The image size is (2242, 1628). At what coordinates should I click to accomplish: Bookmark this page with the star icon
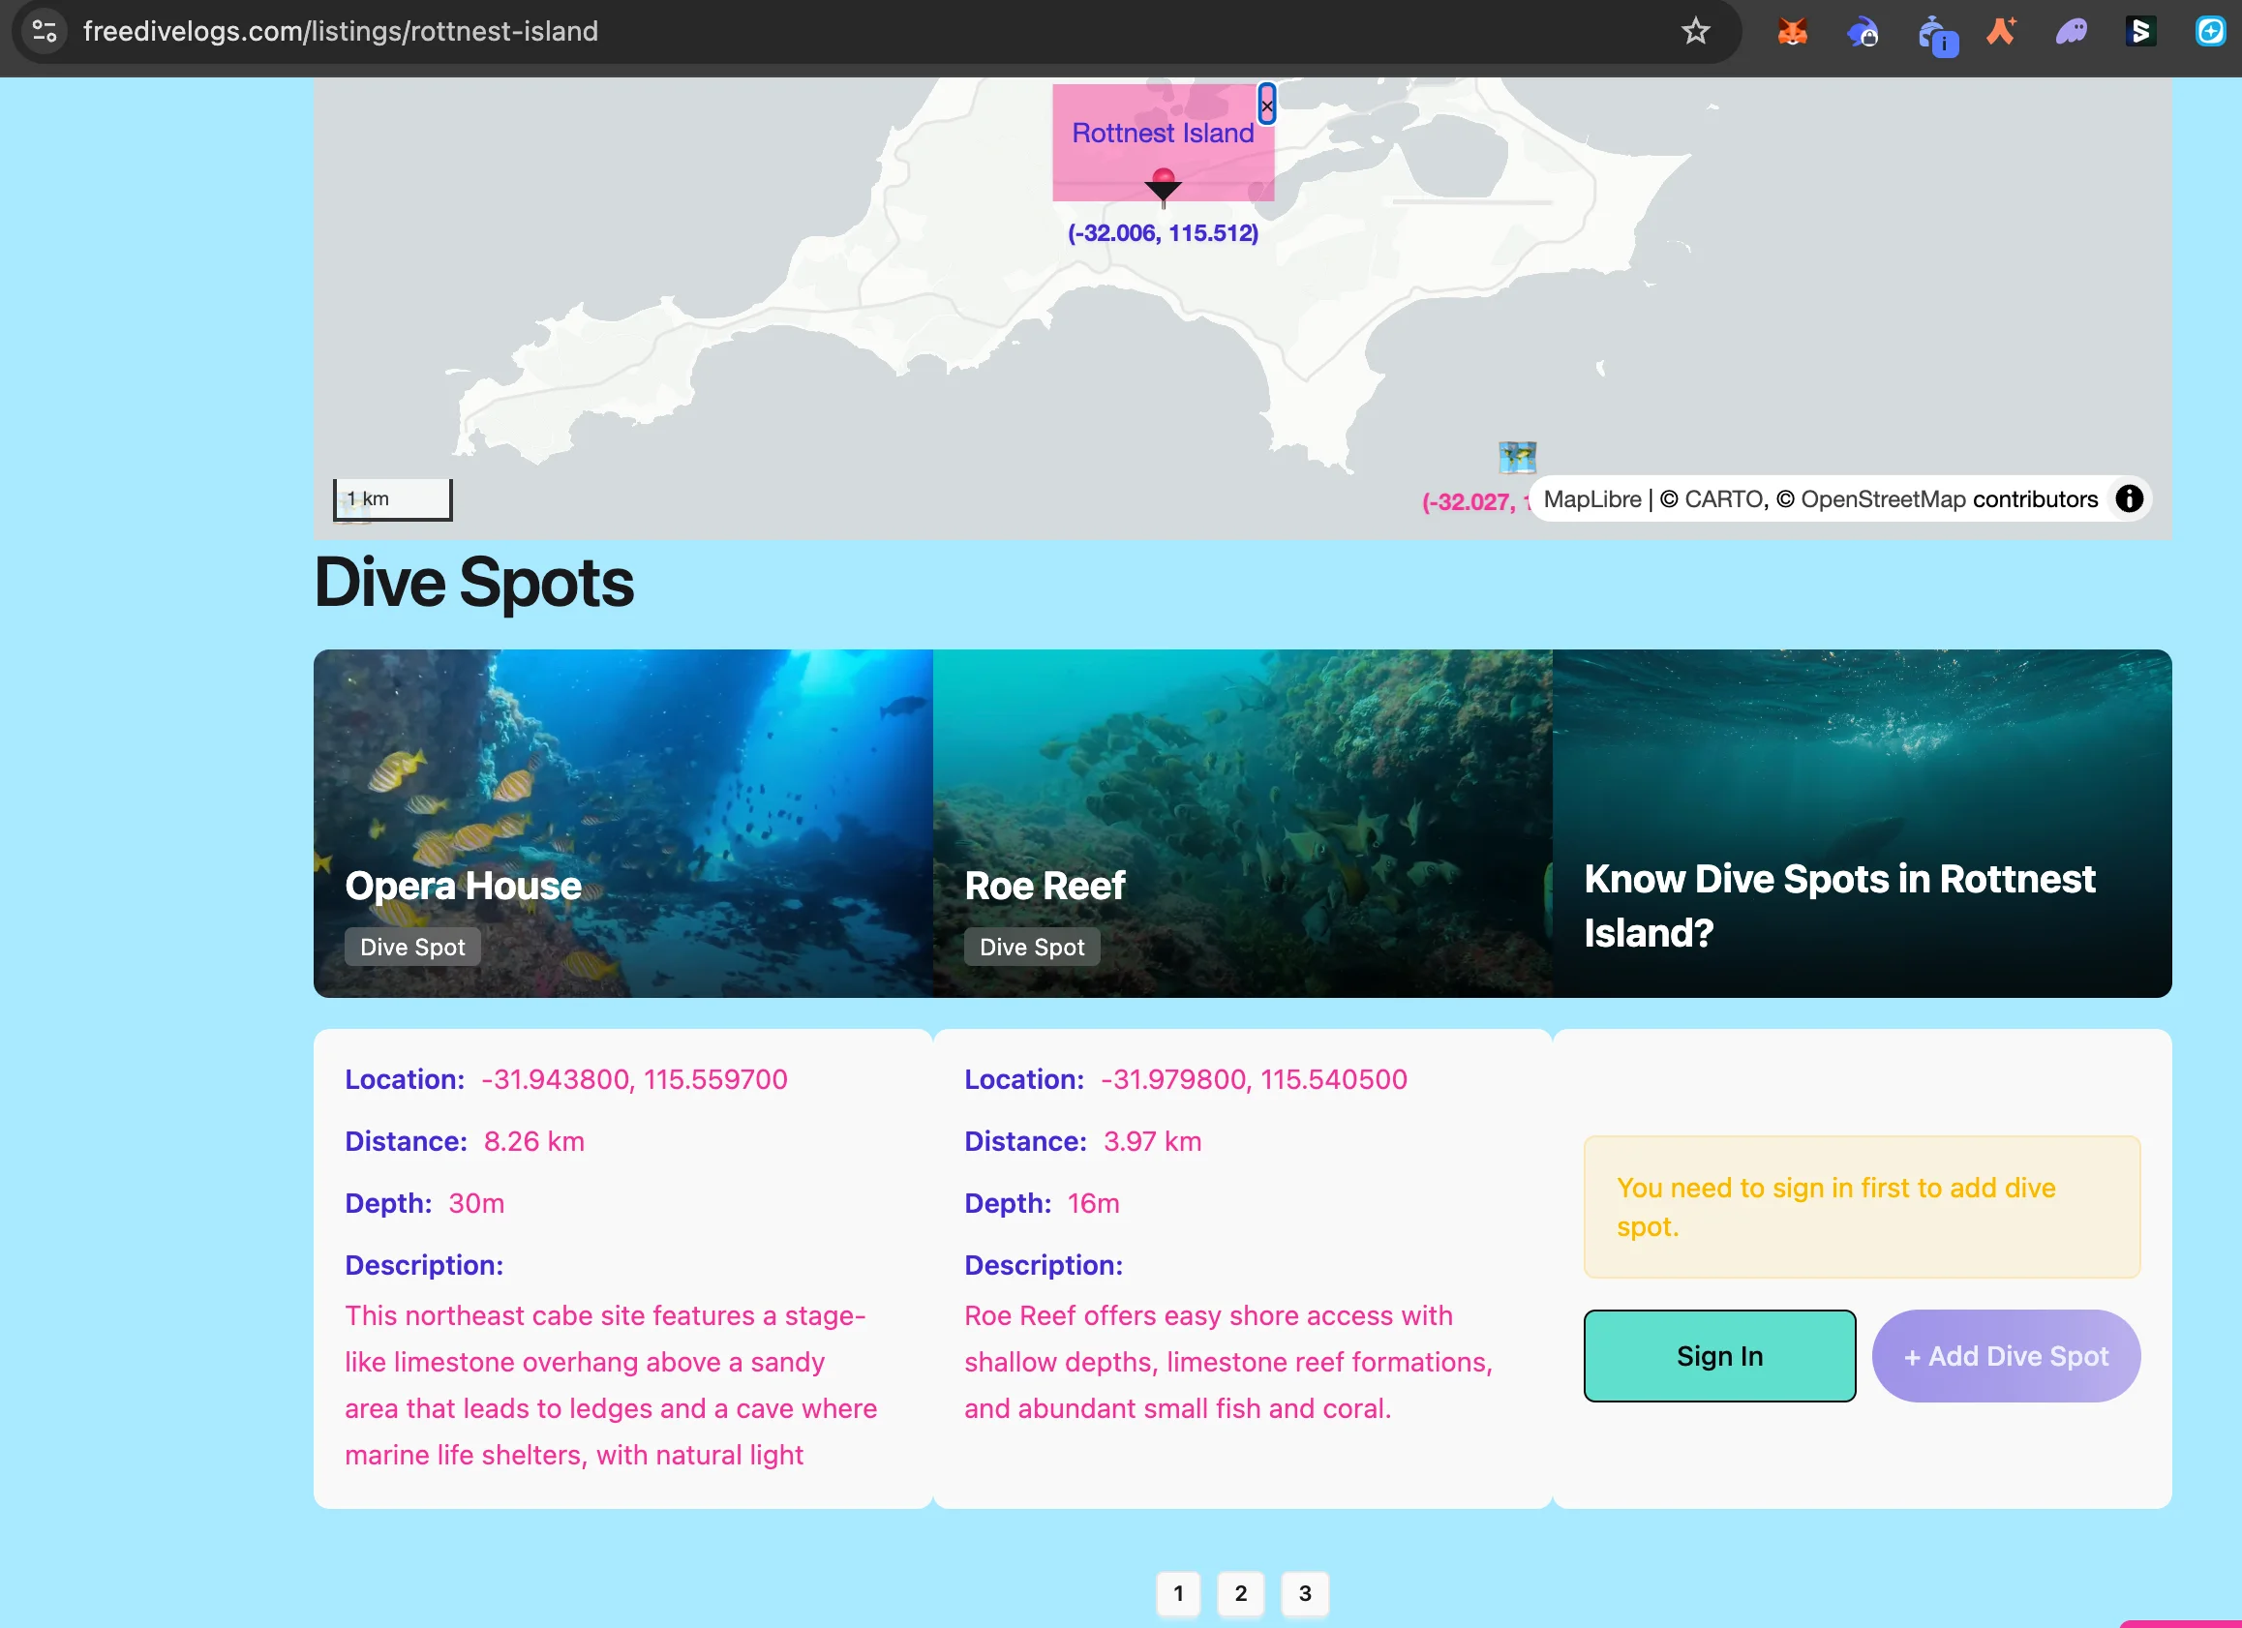[x=1695, y=32]
